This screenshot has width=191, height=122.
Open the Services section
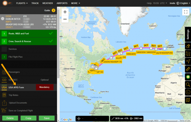(x=28, y=49)
